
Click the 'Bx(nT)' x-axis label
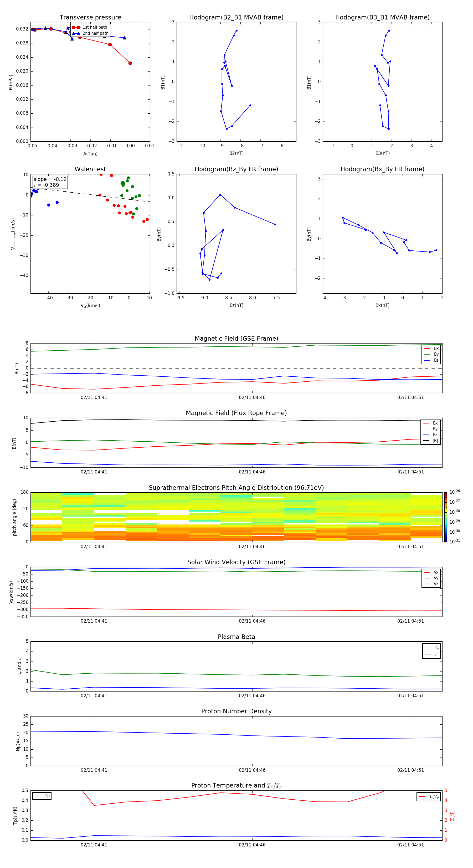(x=382, y=305)
